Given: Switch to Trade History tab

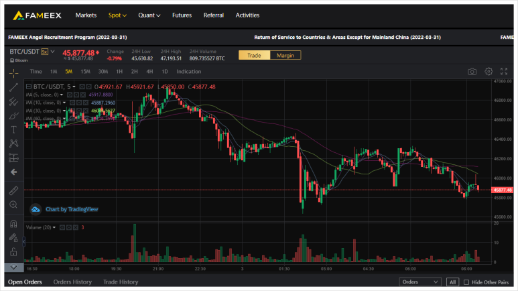Looking at the screenshot, I should pos(121,282).
